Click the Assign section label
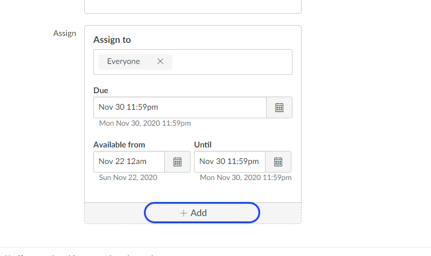 pos(65,33)
